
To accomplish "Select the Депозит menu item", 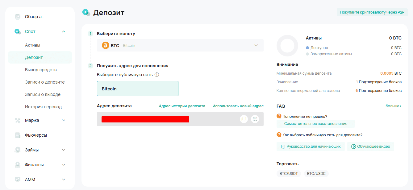I will click(40, 57).
